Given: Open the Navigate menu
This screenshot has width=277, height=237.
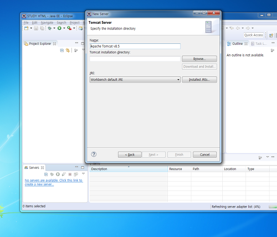Looking at the screenshot, I should click(47, 23).
